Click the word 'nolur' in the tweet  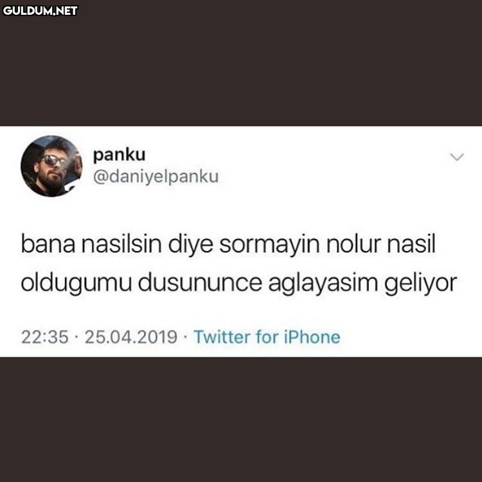[x=353, y=244]
